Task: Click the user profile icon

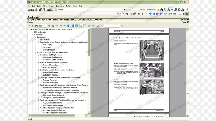Action: pyautogui.click(x=183, y=10)
